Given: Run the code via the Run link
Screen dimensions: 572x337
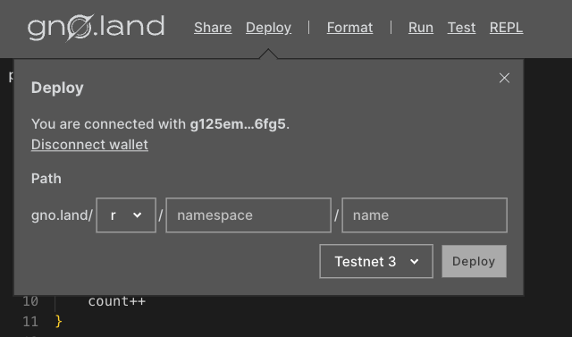Looking at the screenshot, I should (421, 28).
